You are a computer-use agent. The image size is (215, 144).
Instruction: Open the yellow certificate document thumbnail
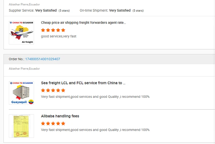click(x=21, y=126)
